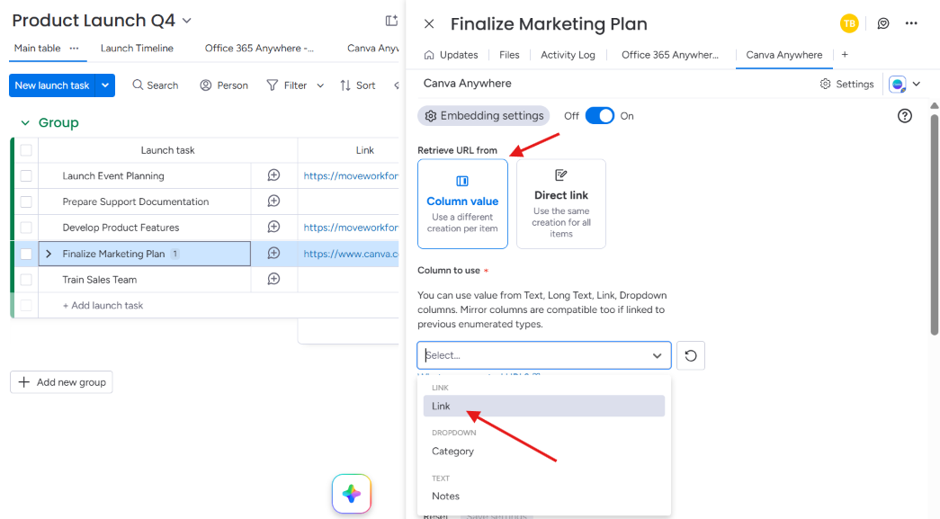Open the three-dot more options menu
The image size is (940, 519).
pyautogui.click(x=911, y=23)
